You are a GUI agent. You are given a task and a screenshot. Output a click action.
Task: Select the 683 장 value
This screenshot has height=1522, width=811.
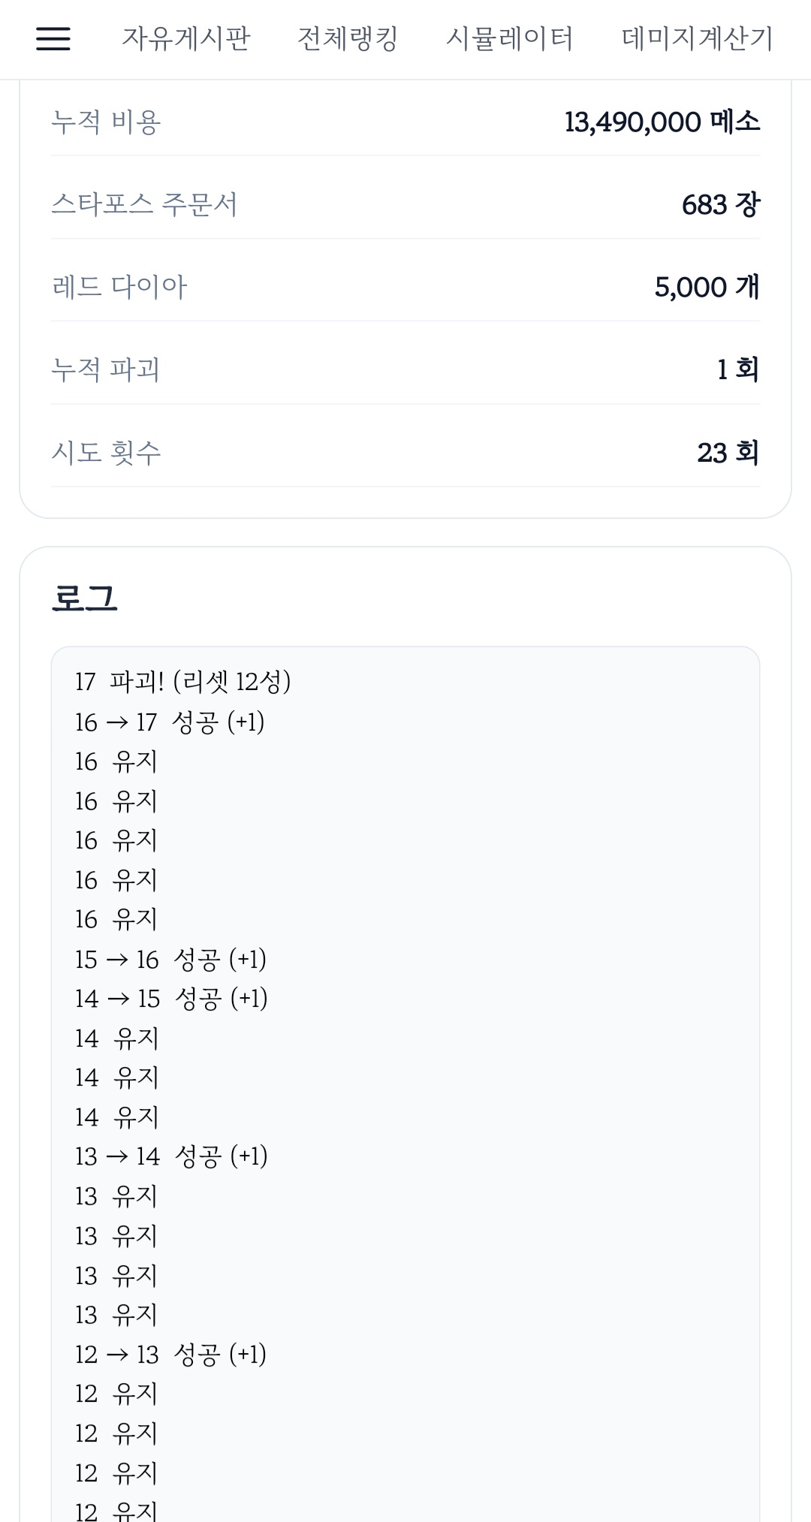pyautogui.click(x=720, y=204)
